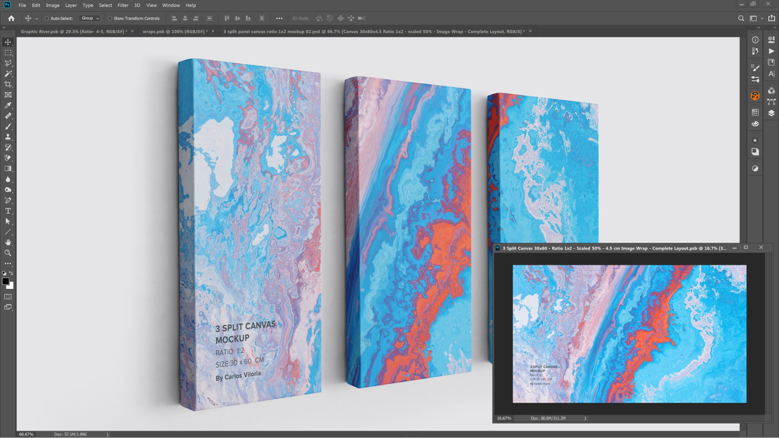The image size is (779, 438).
Task: Click the Home button in options bar
Action: pyautogui.click(x=11, y=18)
